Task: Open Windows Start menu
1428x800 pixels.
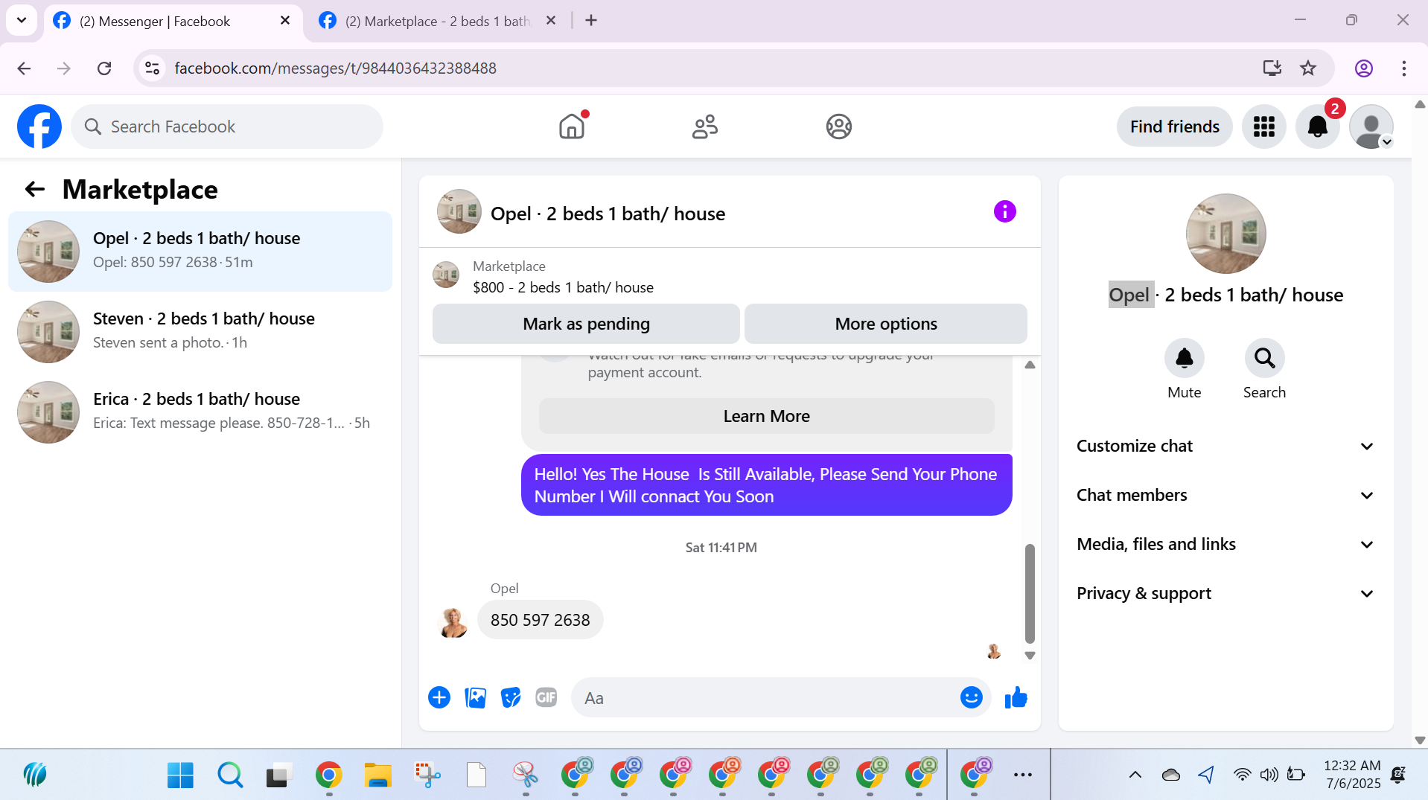Action: (180, 775)
